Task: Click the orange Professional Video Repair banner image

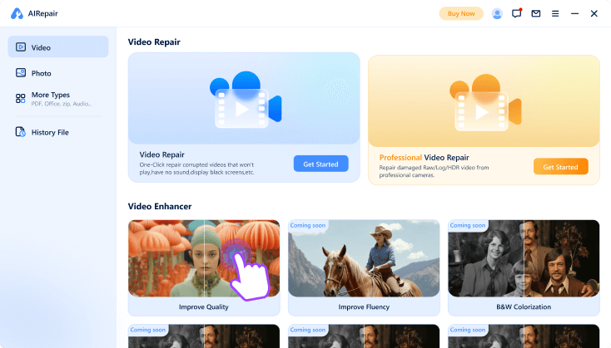Action: point(484,101)
